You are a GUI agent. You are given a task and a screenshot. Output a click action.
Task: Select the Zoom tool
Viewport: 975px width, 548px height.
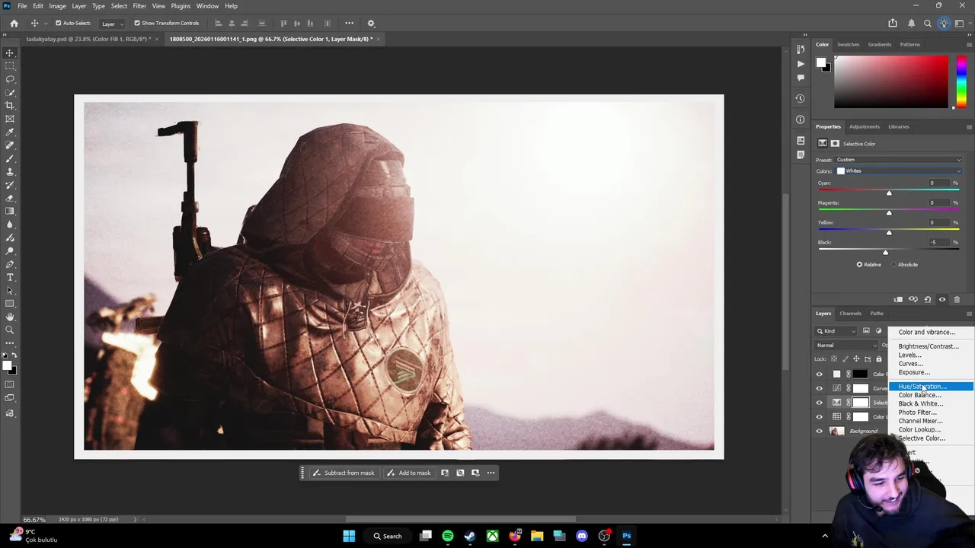pyautogui.click(x=10, y=330)
